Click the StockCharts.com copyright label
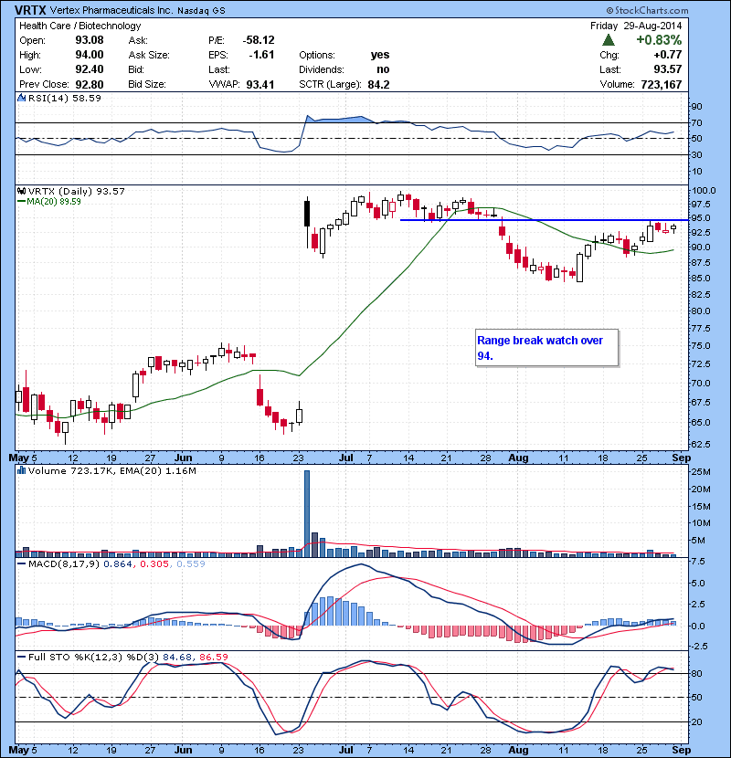Screen dimensions: 731x758 pyautogui.click(x=647, y=10)
